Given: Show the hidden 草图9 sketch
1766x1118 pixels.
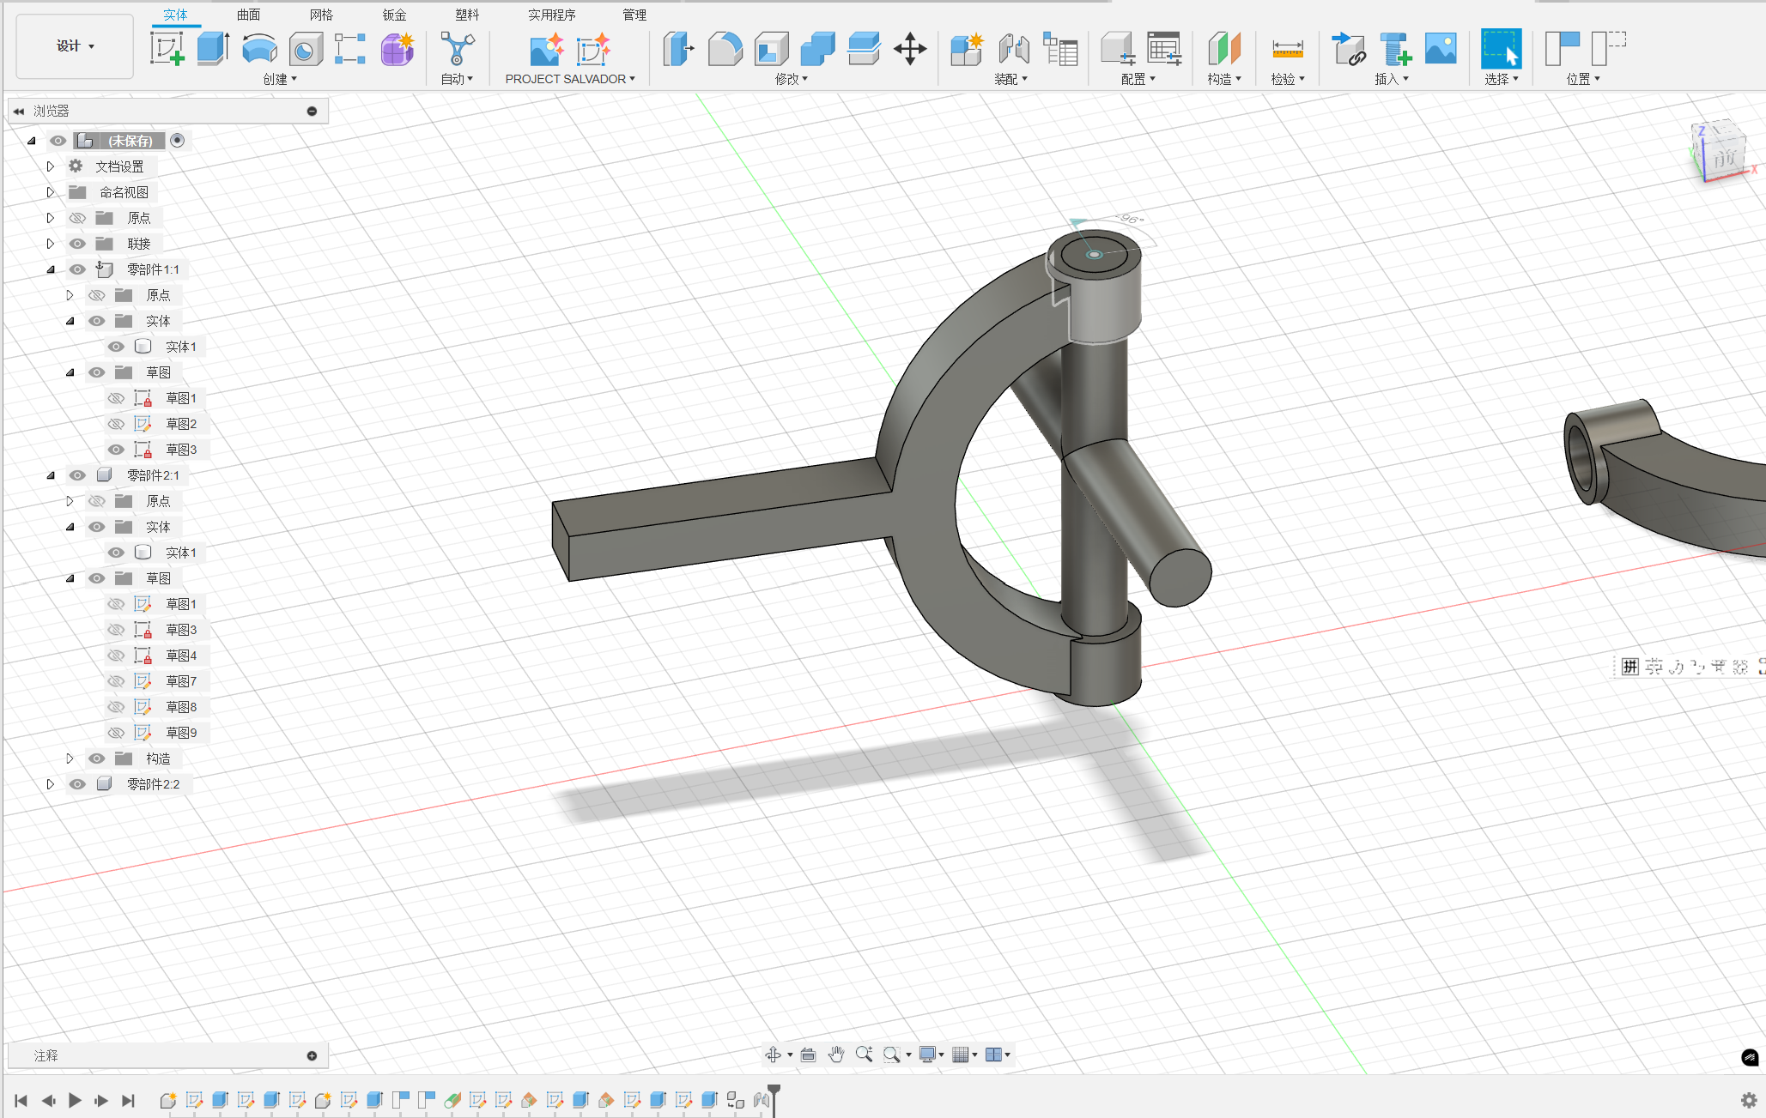Looking at the screenshot, I should 116,733.
